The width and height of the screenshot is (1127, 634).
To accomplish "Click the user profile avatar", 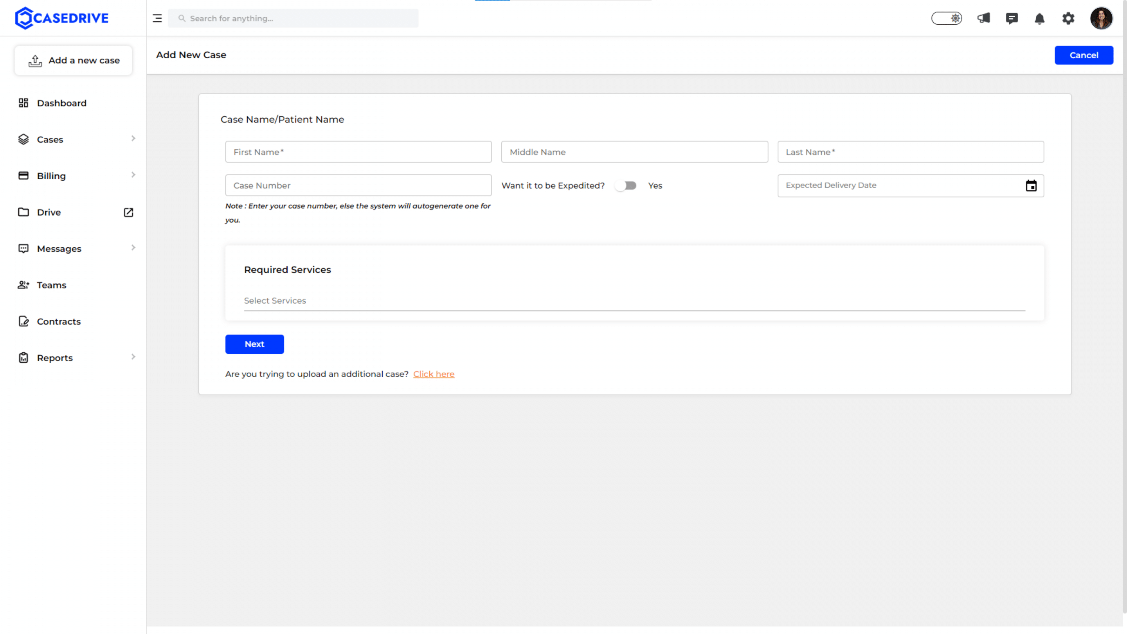I will 1101,18.
